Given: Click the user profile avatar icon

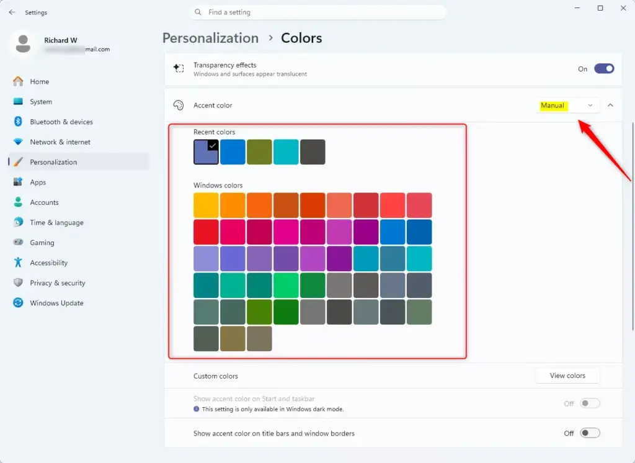Looking at the screenshot, I should [23, 44].
